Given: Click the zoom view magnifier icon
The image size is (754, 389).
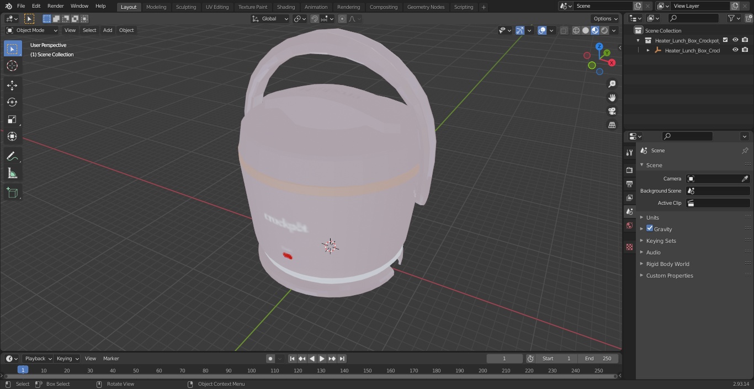Looking at the screenshot, I should 612,84.
